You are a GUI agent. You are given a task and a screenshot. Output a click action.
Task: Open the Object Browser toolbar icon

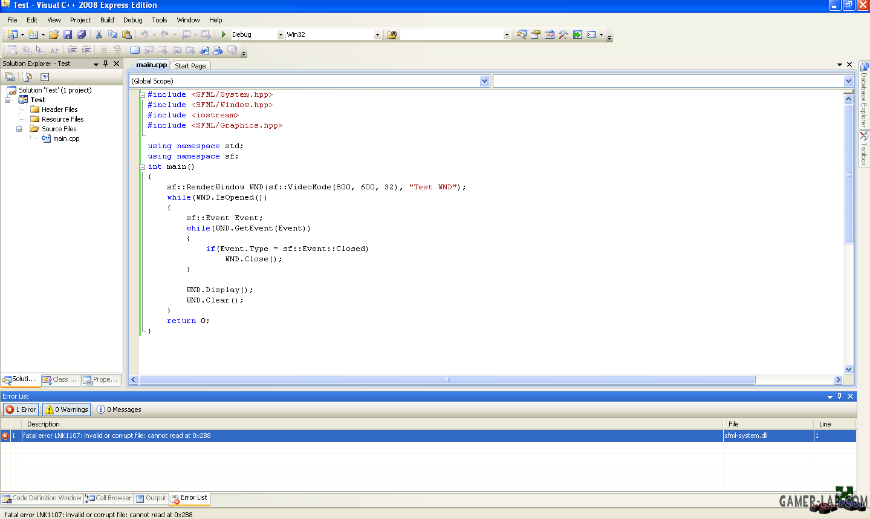(550, 34)
